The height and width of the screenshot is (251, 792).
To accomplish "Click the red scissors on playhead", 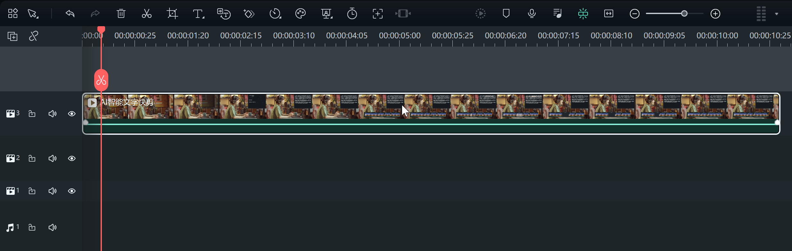I will pyautogui.click(x=101, y=80).
